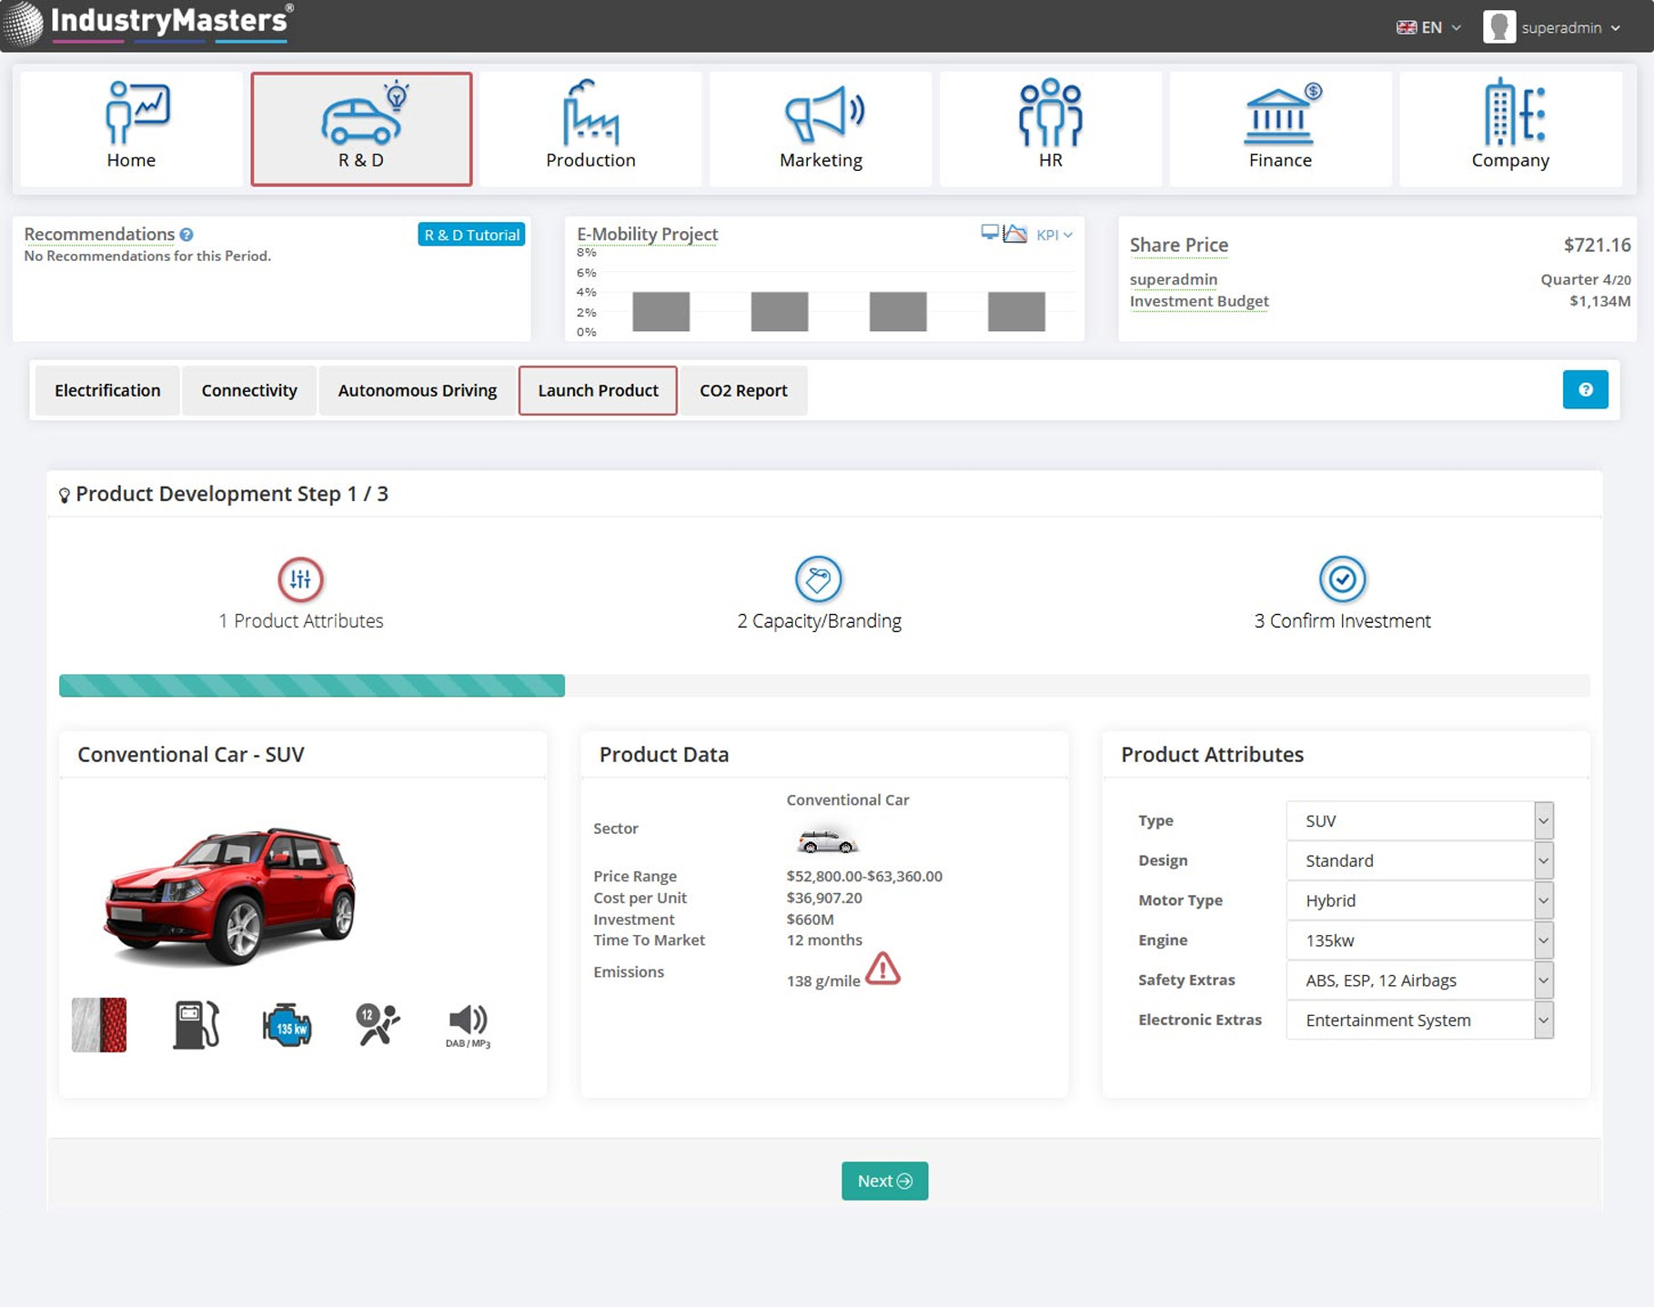Switch to the Electrification tab
The image size is (1654, 1307).
[x=107, y=390]
